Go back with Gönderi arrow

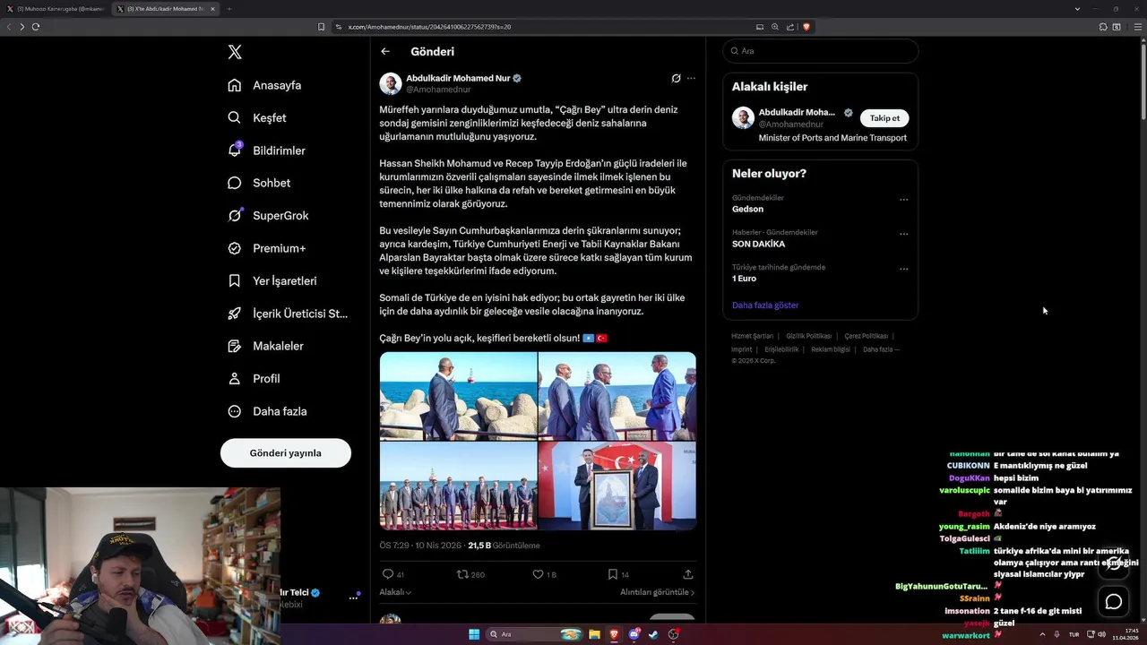click(385, 52)
